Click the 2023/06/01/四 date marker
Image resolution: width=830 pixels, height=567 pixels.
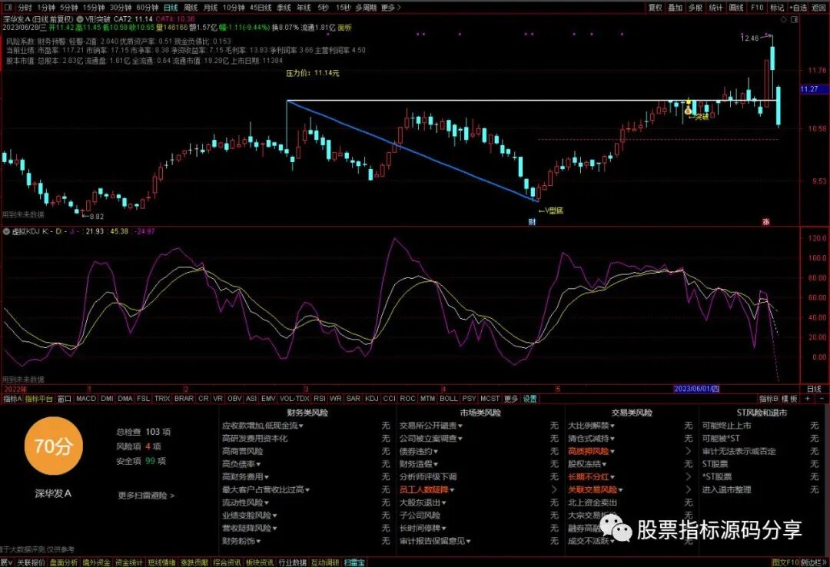coord(696,389)
